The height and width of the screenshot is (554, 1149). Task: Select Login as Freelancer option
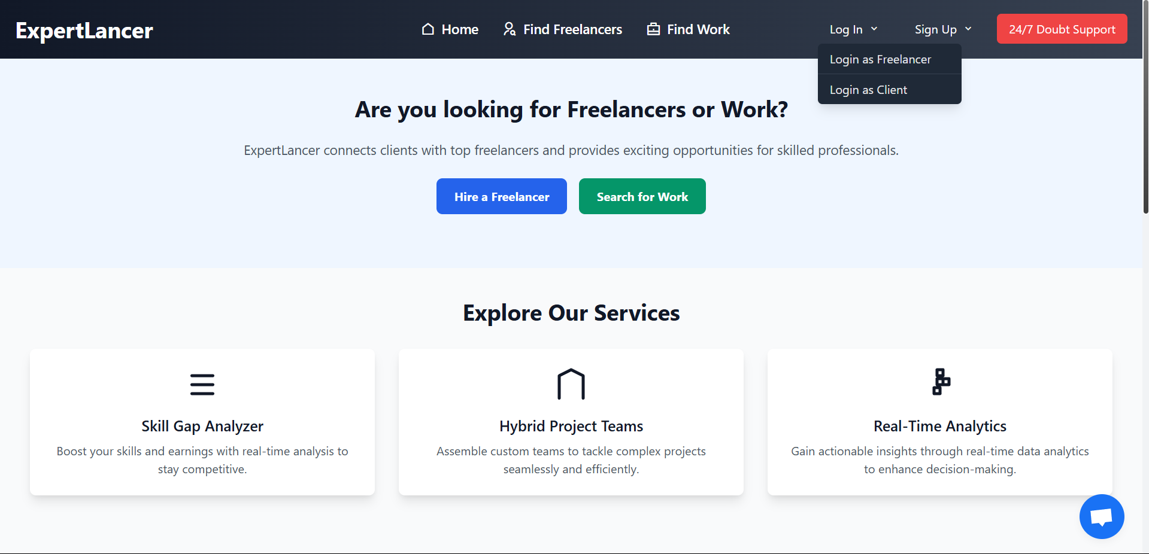(x=880, y=59)
